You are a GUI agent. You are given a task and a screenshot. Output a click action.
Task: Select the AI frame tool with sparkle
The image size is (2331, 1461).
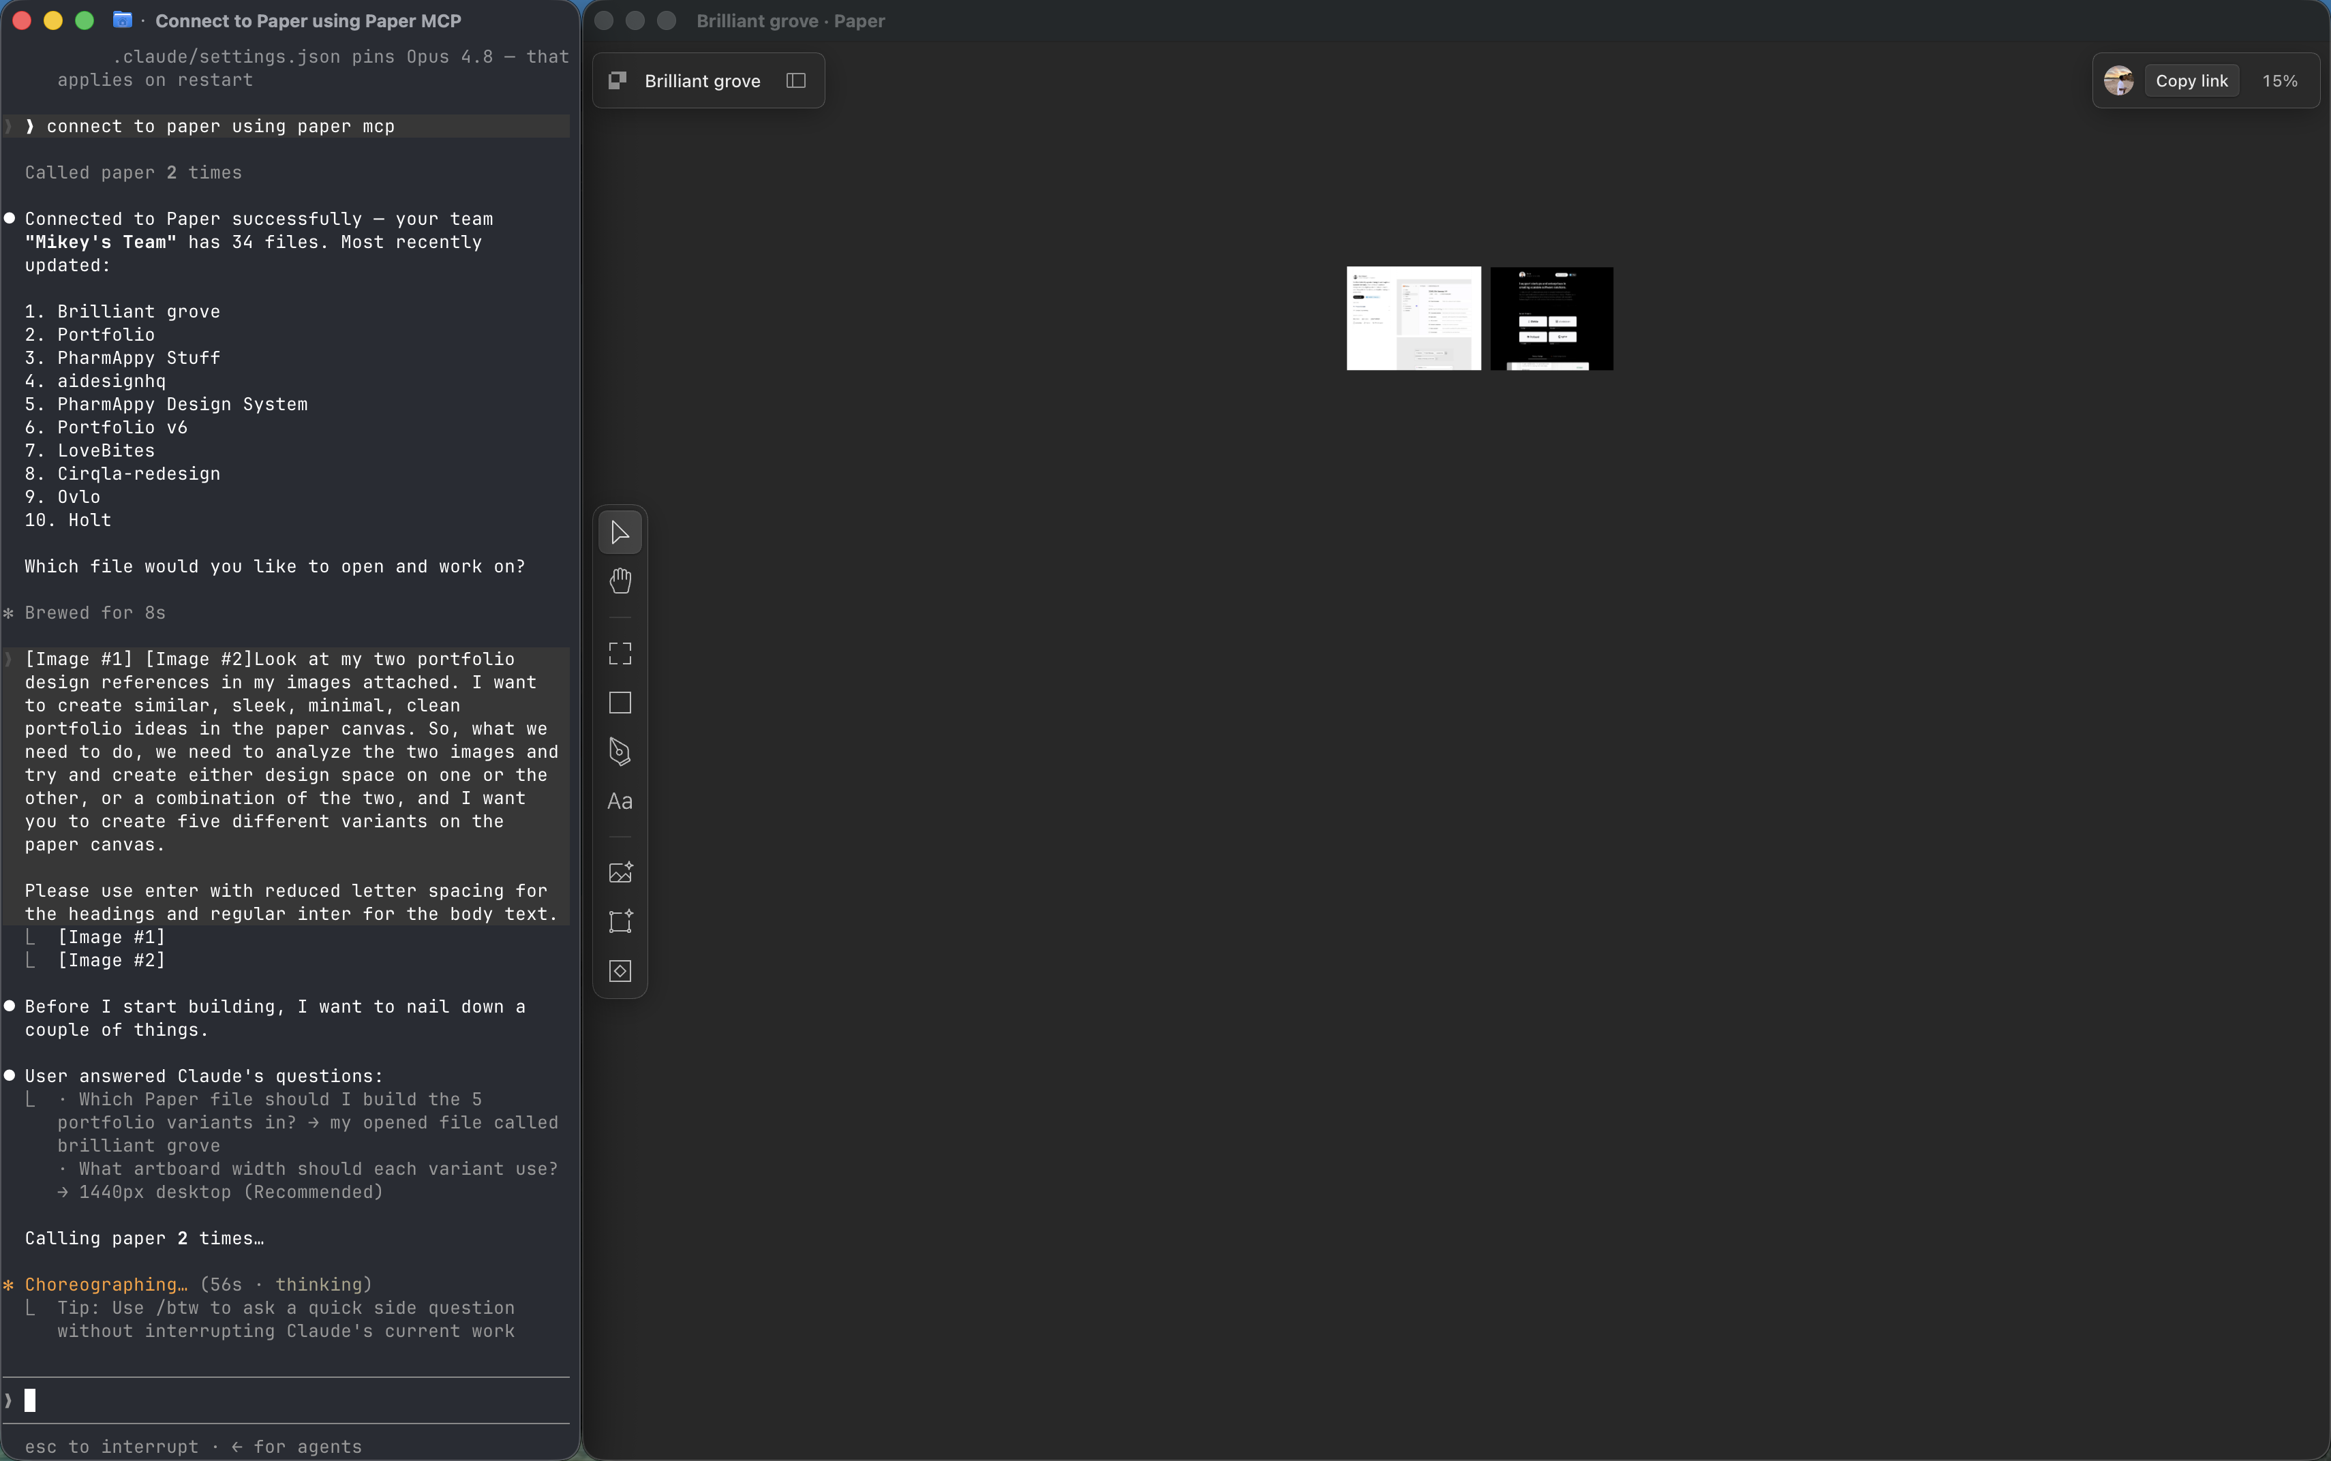[x=620, y=921]
